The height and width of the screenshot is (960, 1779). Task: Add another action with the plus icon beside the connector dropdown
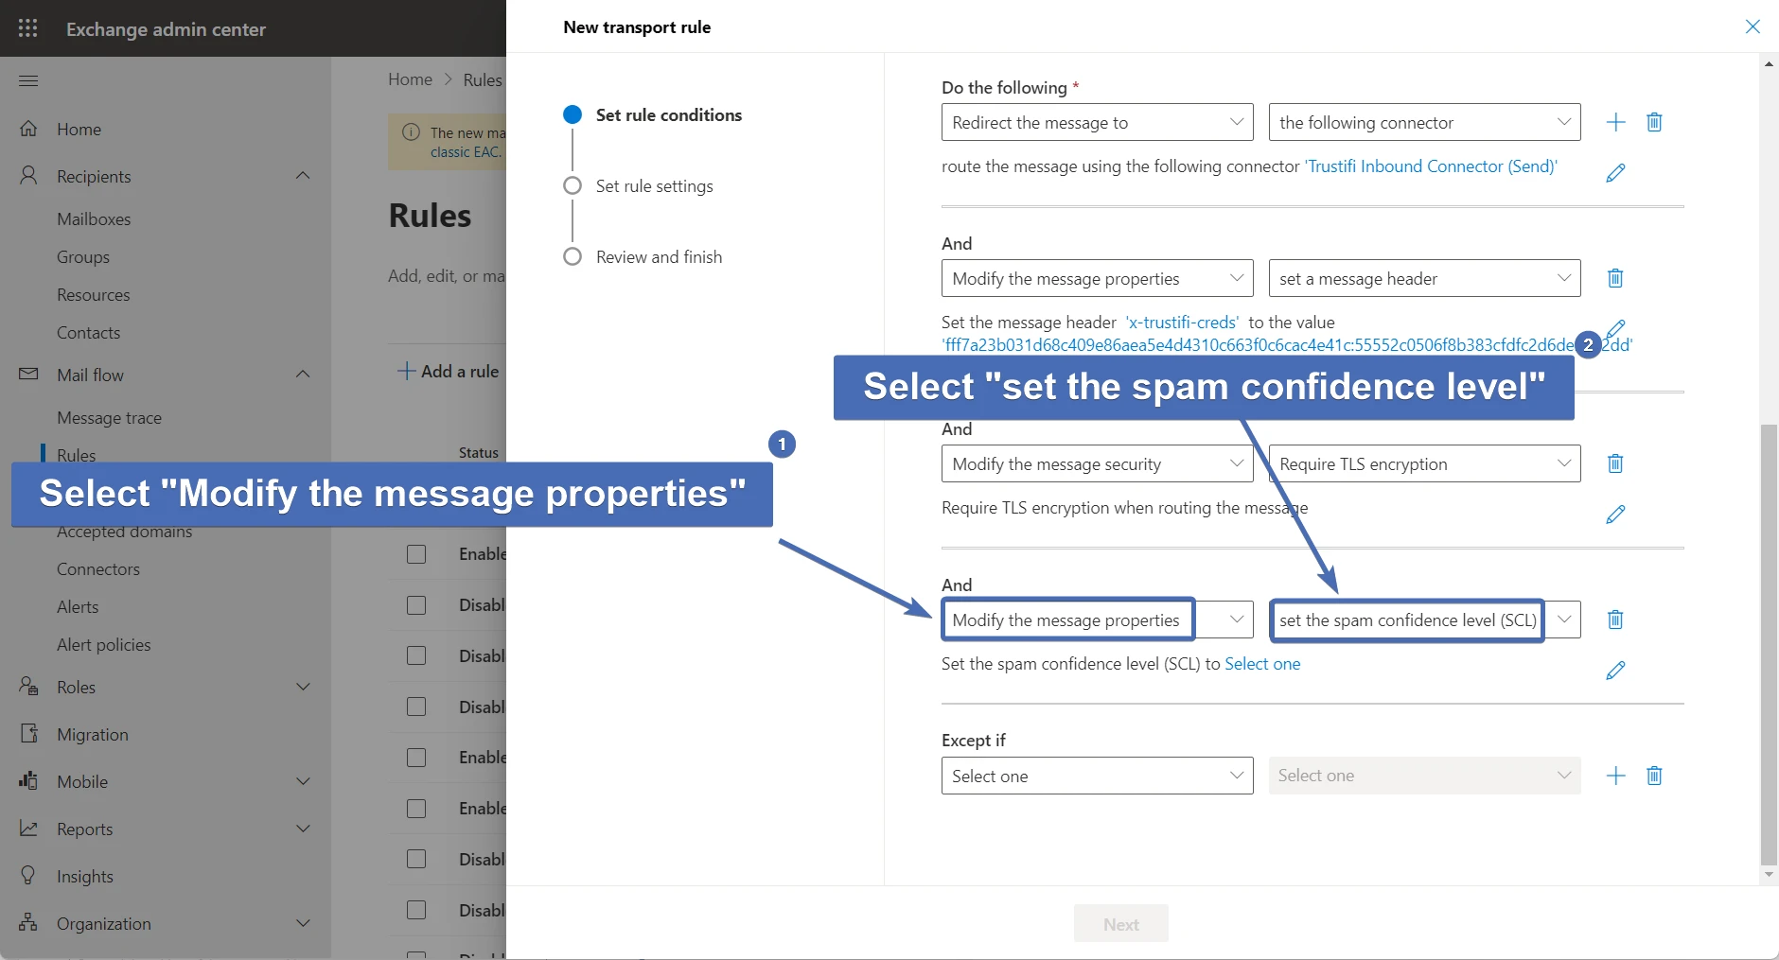point(1615,122)
